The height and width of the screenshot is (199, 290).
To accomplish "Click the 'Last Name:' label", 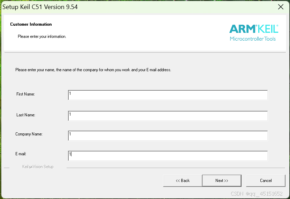I will [26, 115].
